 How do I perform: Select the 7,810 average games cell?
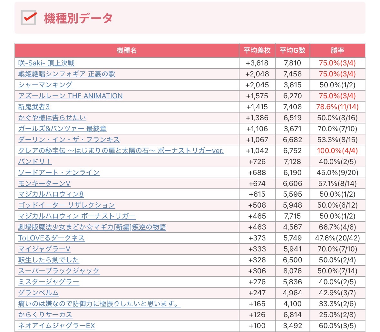click(x=293, y=63)
